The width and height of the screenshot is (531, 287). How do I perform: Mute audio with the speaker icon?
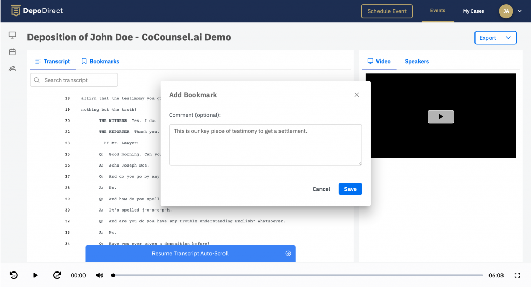click(99, 275)
